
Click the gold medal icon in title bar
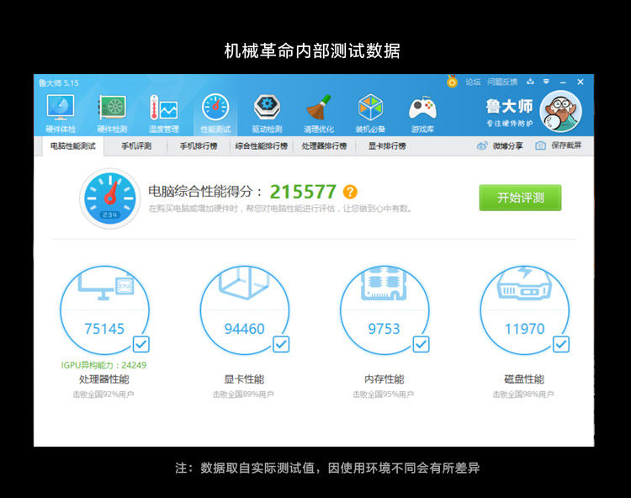pyautogui.click(x=452, y=82)
